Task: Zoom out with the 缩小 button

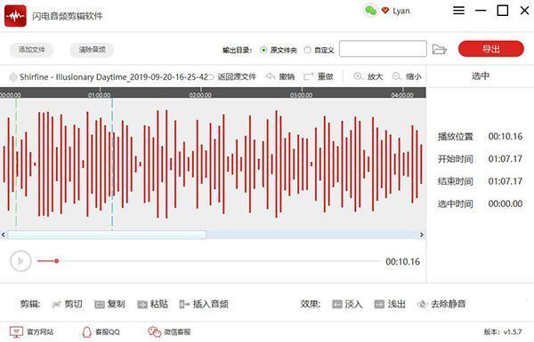Action: click(x=407, y=76)
